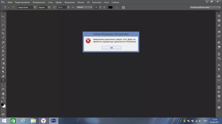Select the Move tool

pyautogui.click(x=3, y=17)
